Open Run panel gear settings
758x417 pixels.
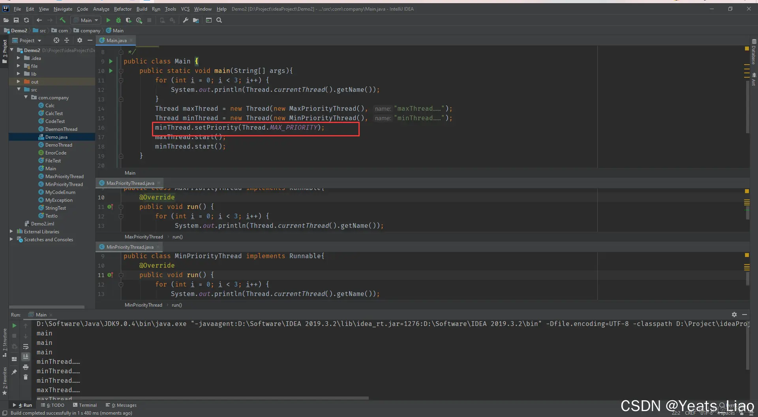(734, 315)
